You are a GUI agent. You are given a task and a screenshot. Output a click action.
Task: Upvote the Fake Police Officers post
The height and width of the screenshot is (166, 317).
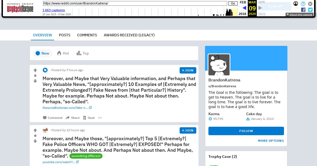click(x=35, y=130)
